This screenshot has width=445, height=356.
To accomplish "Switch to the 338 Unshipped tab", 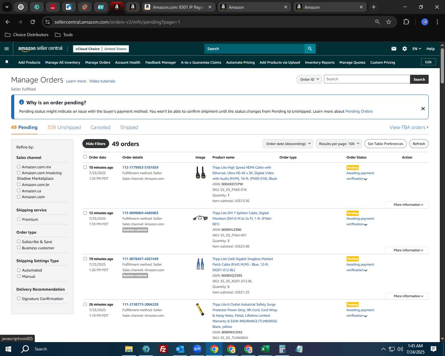I will pos(64,127).
